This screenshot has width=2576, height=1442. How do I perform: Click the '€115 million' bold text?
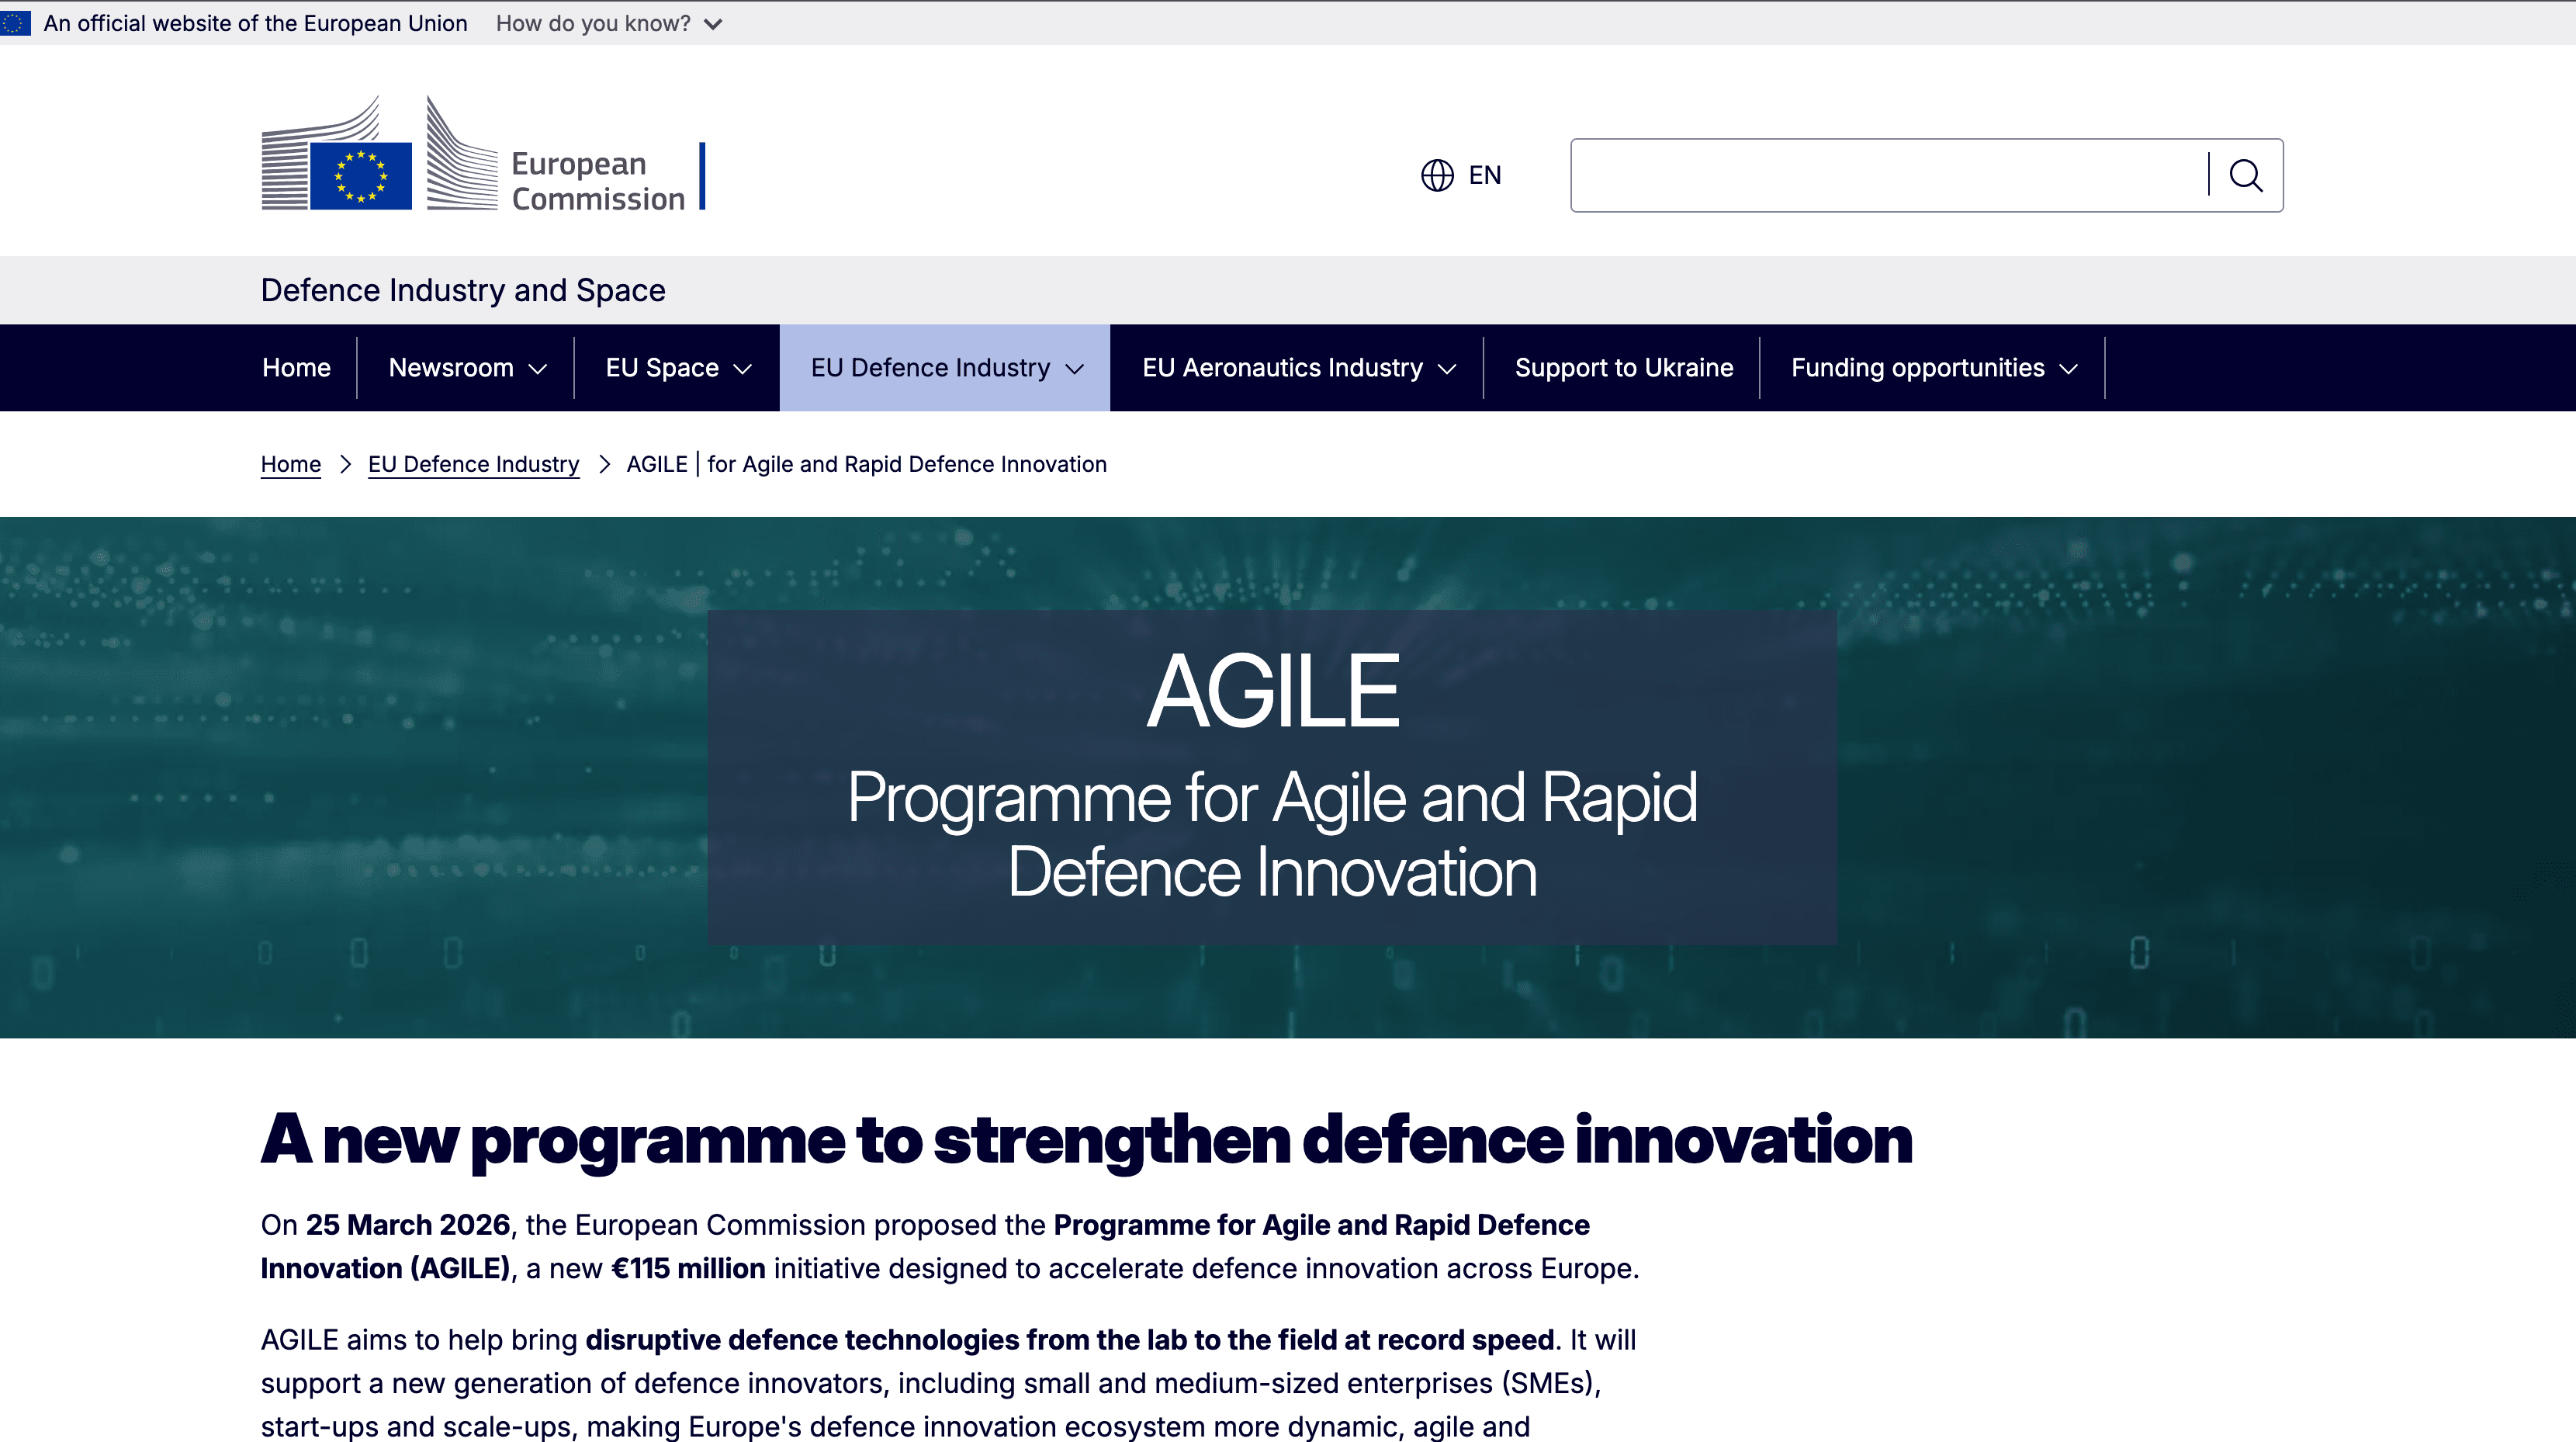[688, 1269]
